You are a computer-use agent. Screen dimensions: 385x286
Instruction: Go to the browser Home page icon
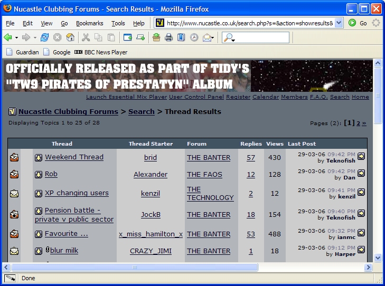(x=70, y=37)
